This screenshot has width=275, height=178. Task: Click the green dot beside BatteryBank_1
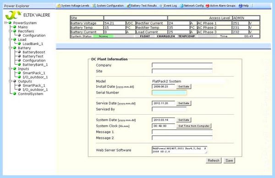point(19,65)
